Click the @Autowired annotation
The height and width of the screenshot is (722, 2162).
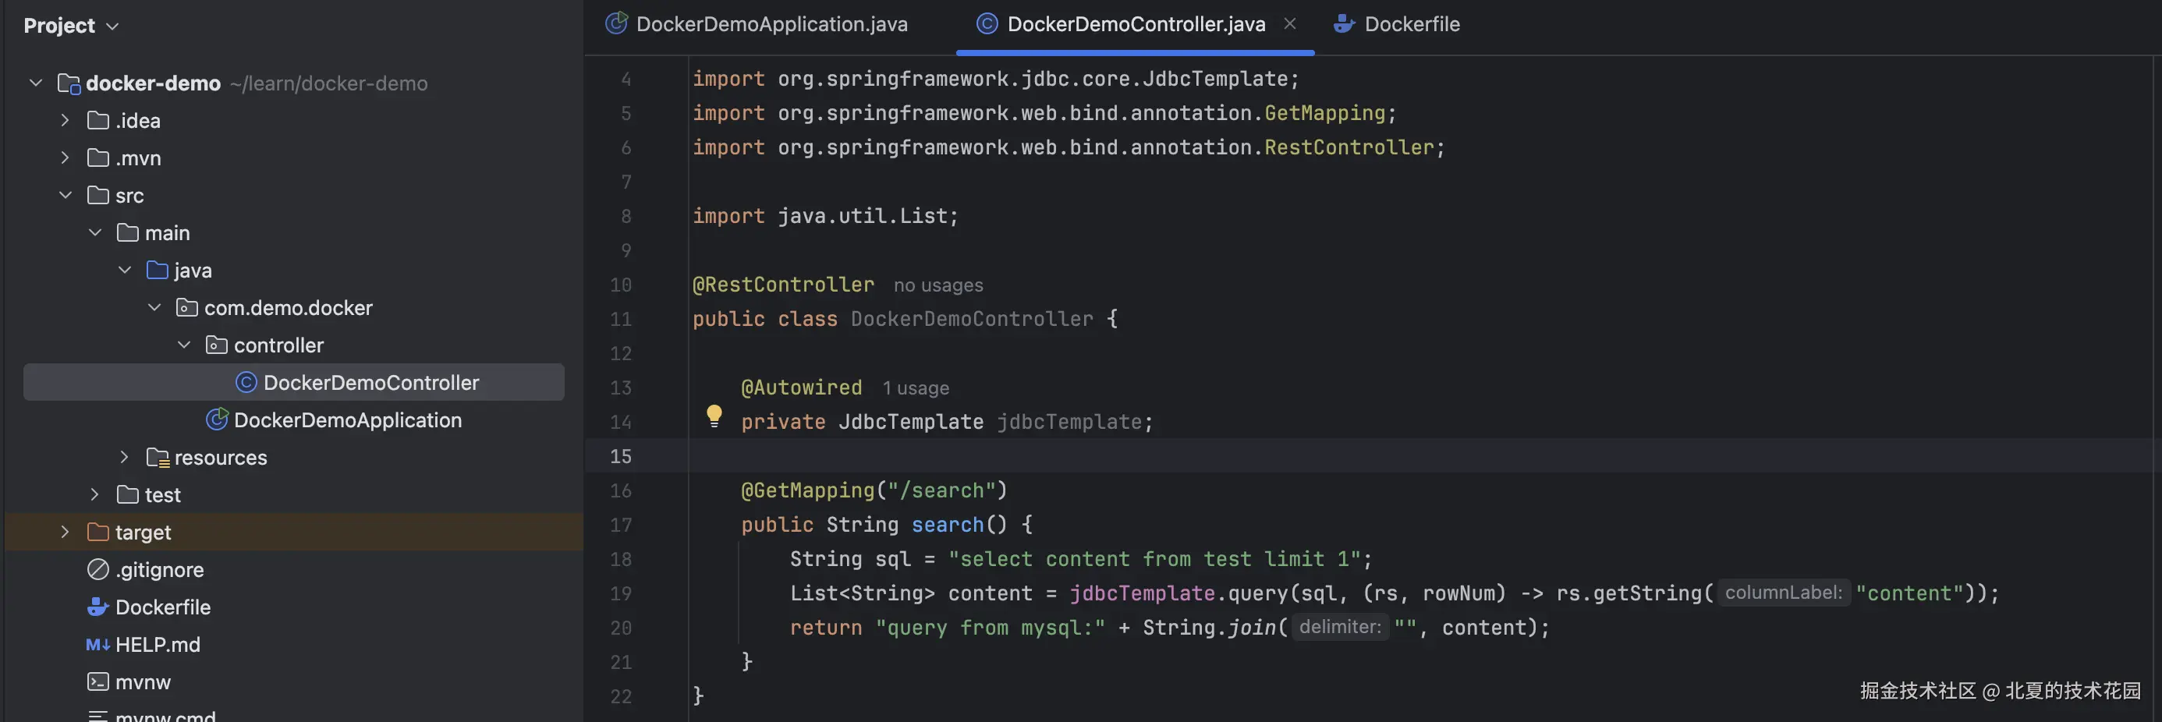point(802,388)
